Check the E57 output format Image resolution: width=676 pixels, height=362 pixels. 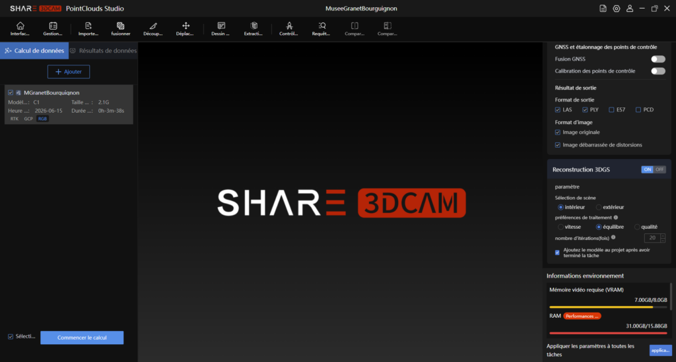(611, 109)
